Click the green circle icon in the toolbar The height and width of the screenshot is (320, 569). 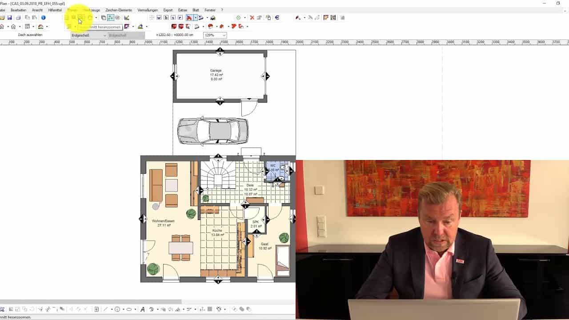tap(239, 18)
